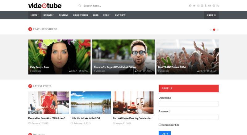Open the pumpkins post thumbnail image
The width and height of the screenshot is (247, 135).
point(49,103)
